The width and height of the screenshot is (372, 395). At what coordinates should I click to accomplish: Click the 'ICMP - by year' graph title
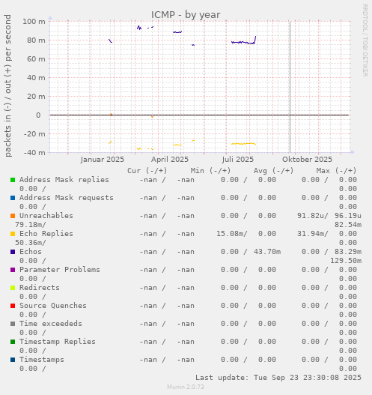tap(186, 14)
